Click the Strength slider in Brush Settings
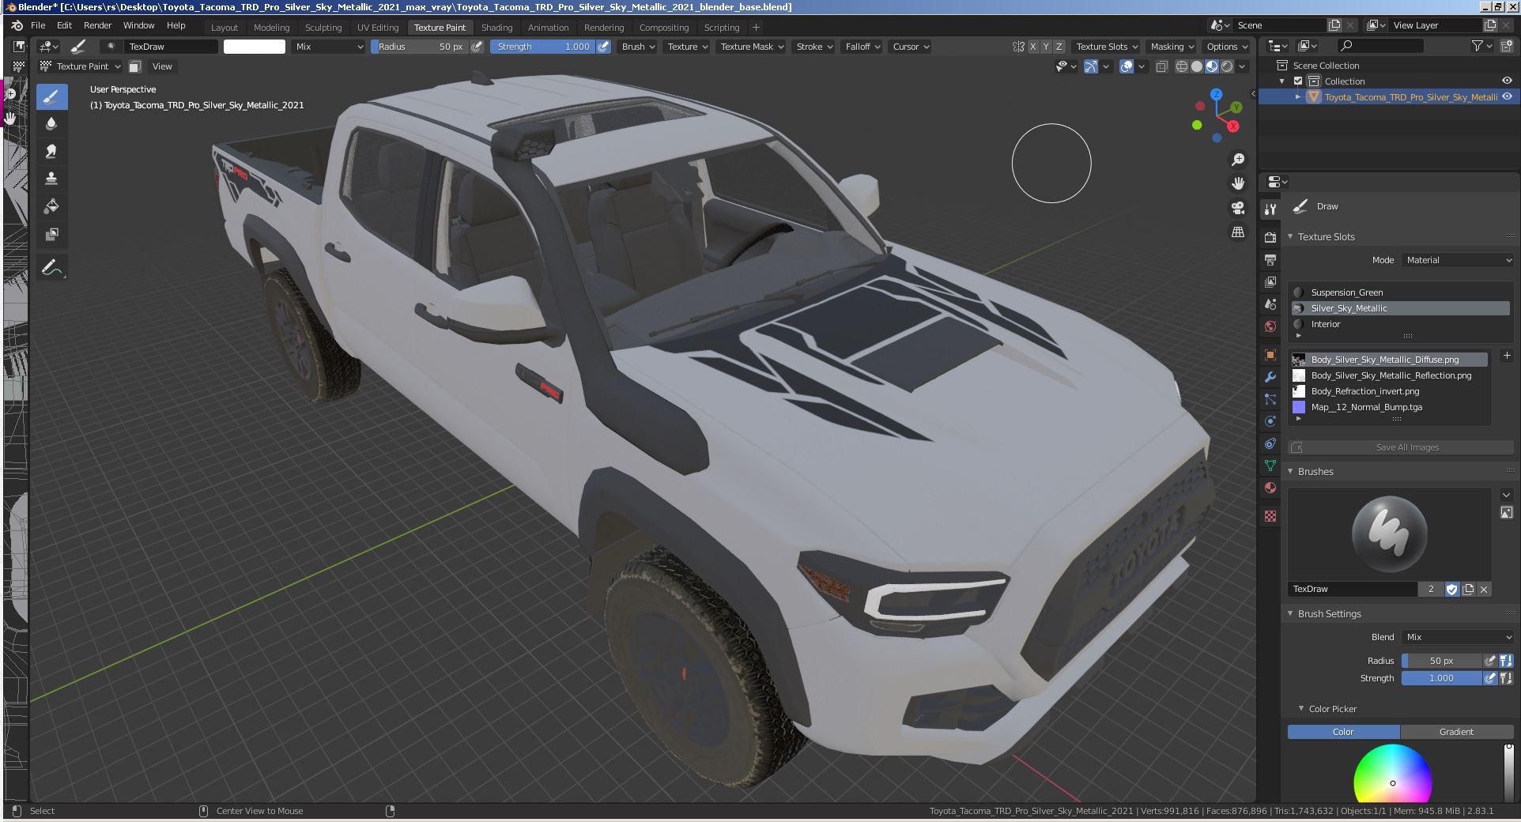The width and height of the screenshot is (1521, 822). point(1441,678)
